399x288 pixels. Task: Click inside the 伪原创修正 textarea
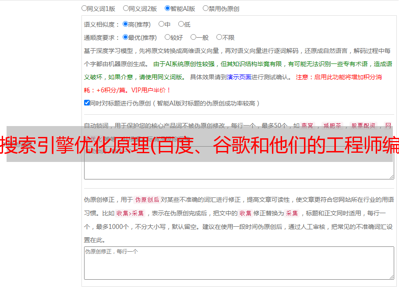point(239,263)
